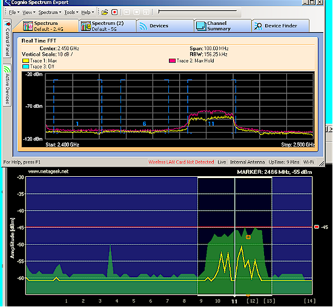Select channel 5 on the lower axis
Viewport: 333px width, 307px height.
point(134,301)
